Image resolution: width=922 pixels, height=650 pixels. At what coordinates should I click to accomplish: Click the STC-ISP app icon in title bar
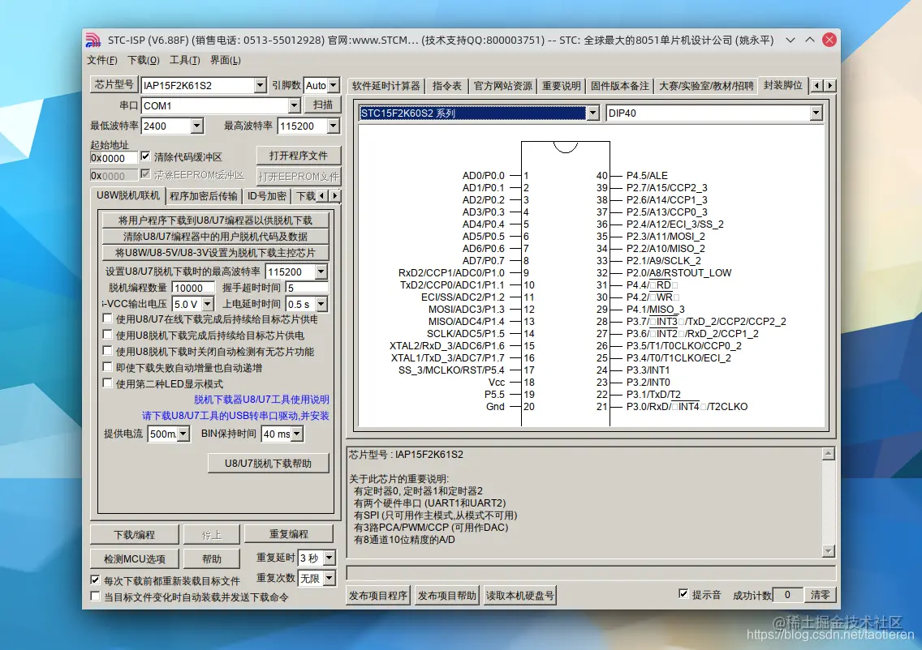(x=93, y=40)
